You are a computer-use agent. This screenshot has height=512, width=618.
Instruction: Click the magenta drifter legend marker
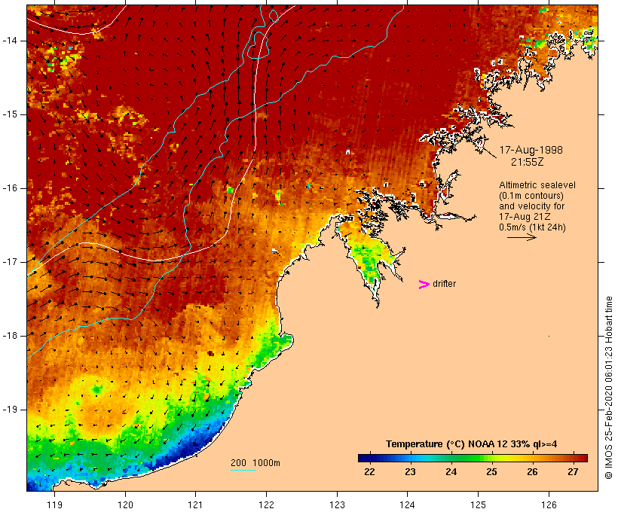pos(424,285)
